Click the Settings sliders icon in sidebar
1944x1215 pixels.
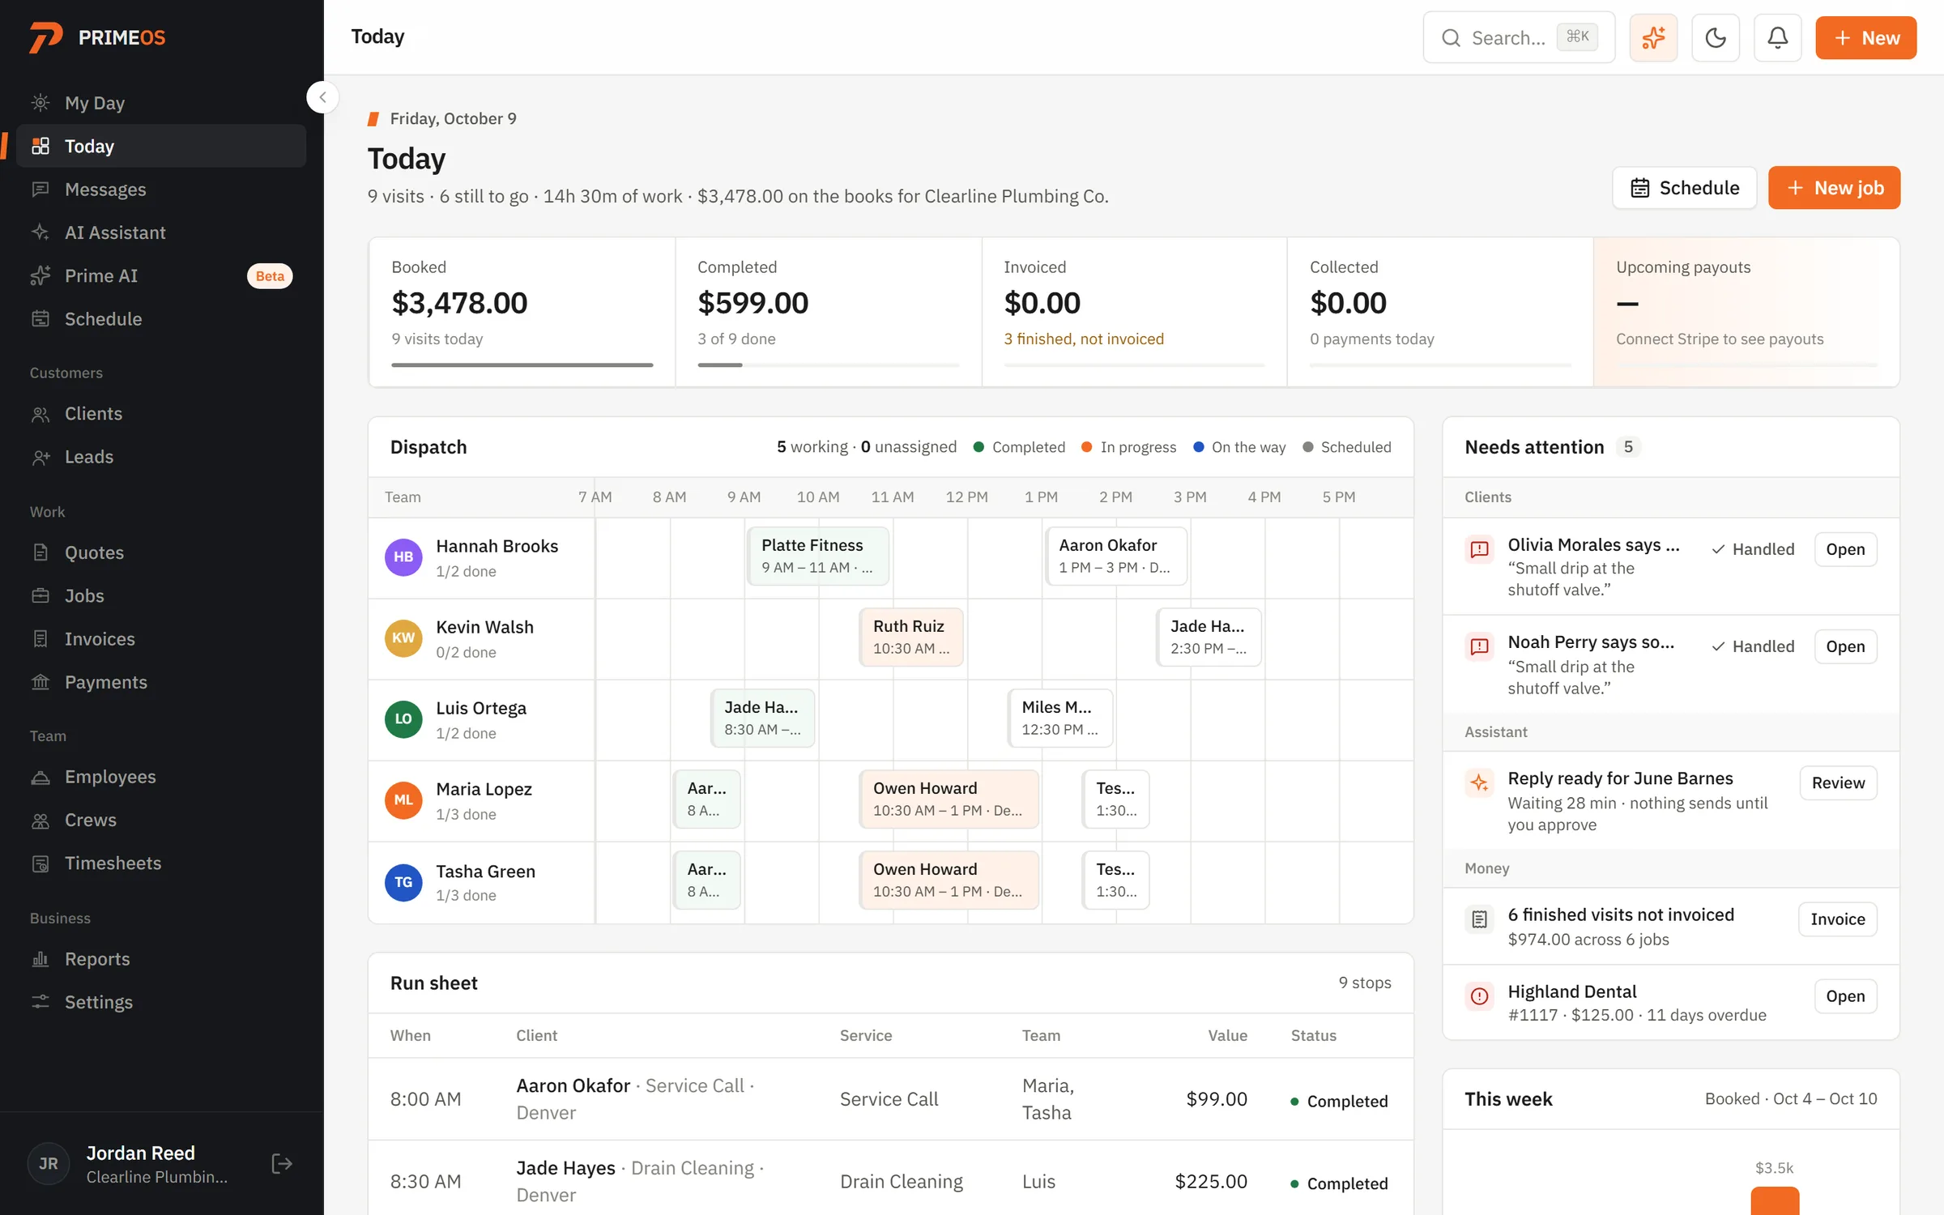(x=40, y=1002)
